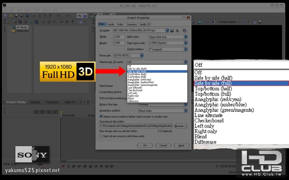Screen dimensions: 289x180
Task: Click the Prerendered files folder path field
Action: pyautogui.click(x=136, y=126)
